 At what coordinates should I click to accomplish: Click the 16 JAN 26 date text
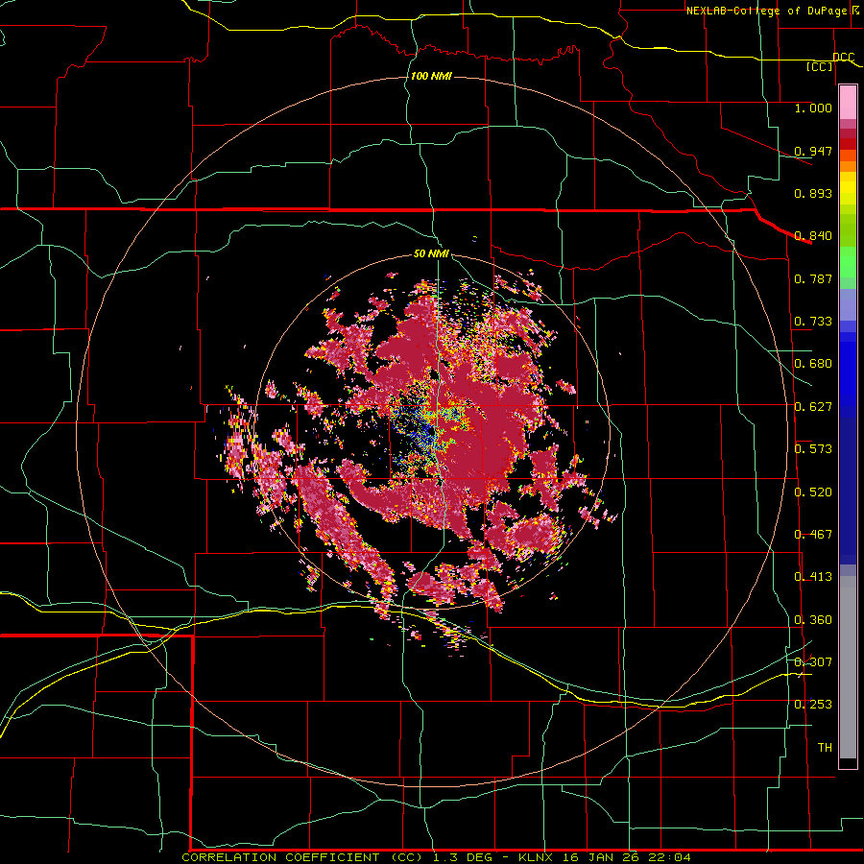600,857
